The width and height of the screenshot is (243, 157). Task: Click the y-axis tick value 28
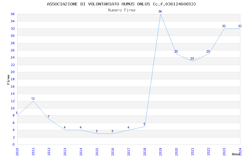pyautogui.click(x=13, y=43)
